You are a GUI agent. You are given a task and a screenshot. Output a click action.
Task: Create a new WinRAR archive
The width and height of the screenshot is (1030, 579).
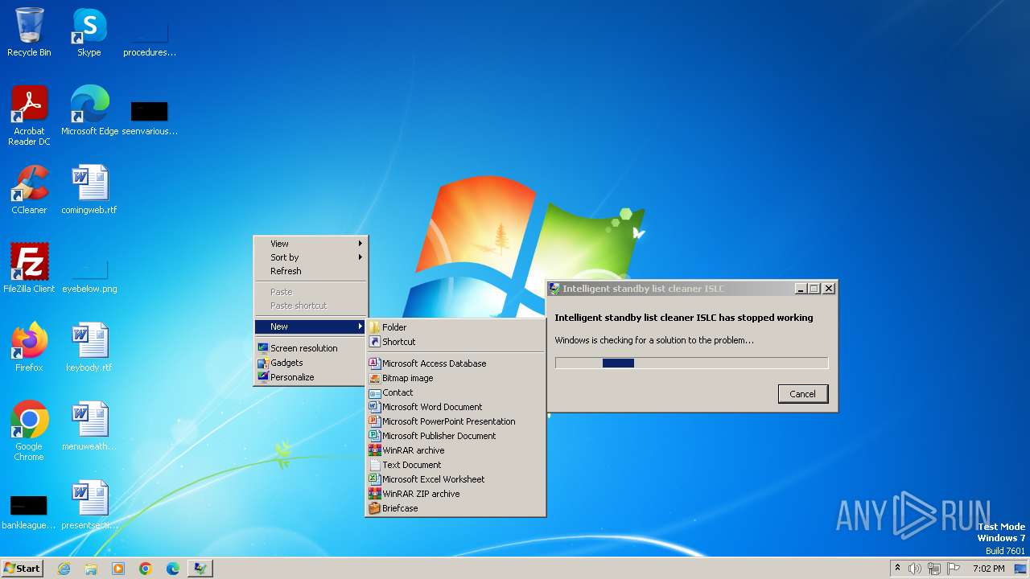(x=455, y=450)
